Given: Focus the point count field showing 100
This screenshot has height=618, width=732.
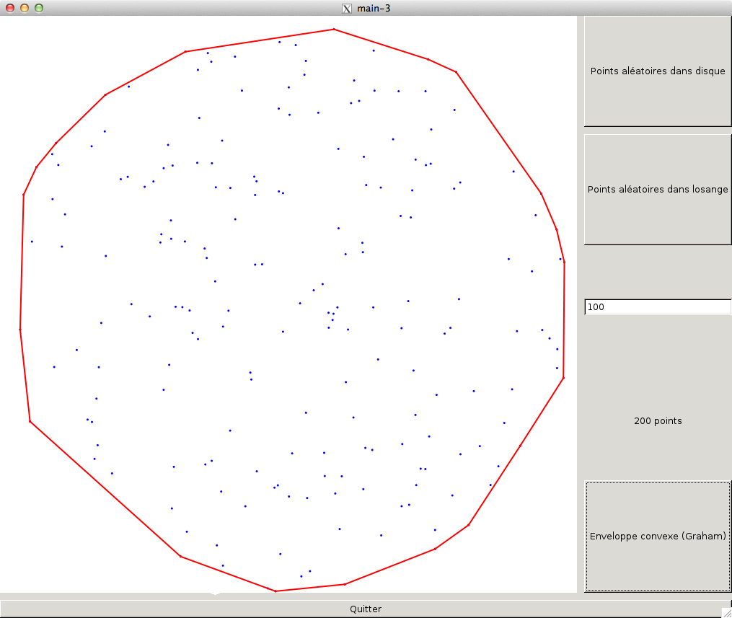Looking at the screenshot, I should coord(657,307).
